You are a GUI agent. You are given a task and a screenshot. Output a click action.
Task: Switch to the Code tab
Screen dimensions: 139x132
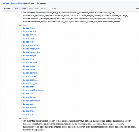16,9
